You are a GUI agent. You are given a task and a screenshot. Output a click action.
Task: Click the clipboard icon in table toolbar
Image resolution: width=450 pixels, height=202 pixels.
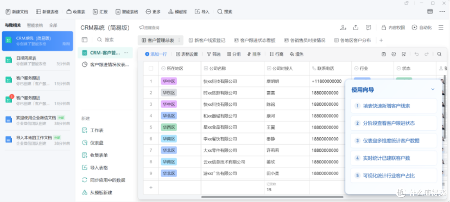pos(384,54)
